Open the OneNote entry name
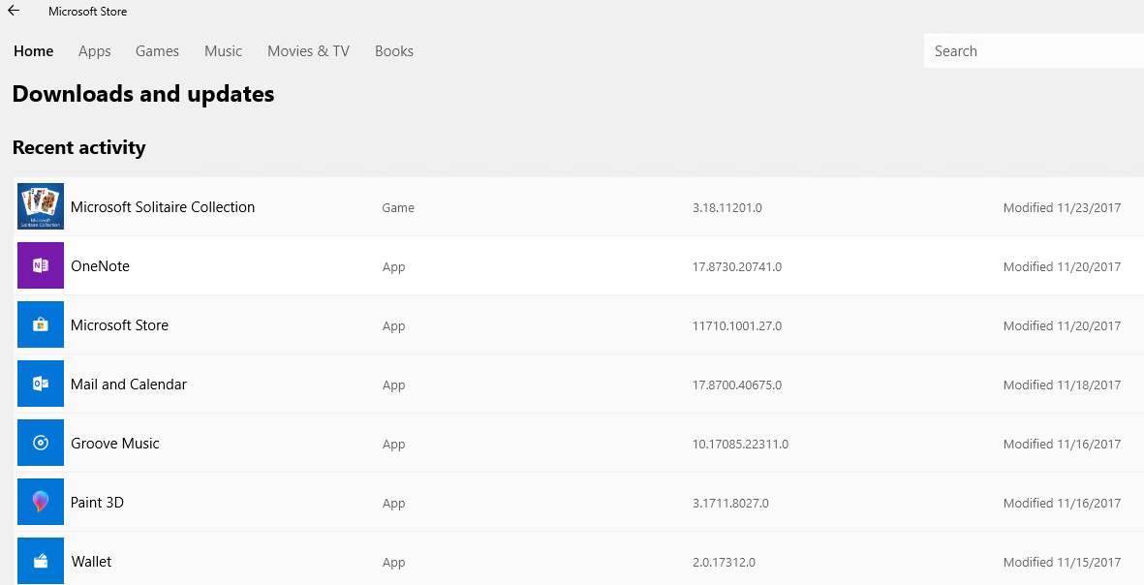This screenshot has height=585, width=1144. tap(100, 266)
